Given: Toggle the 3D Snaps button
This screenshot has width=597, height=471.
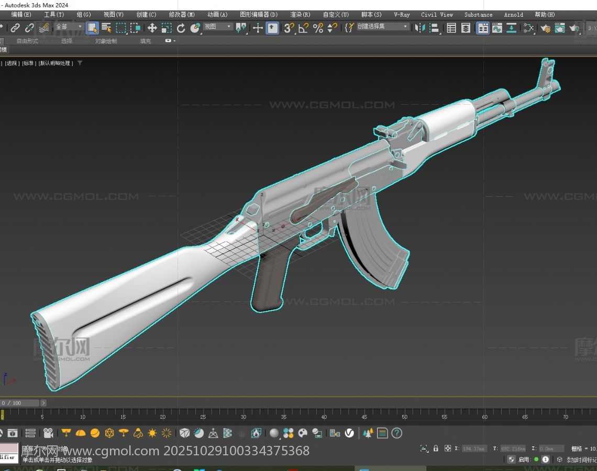Looking at the screenshot, I should coord(289,28).
